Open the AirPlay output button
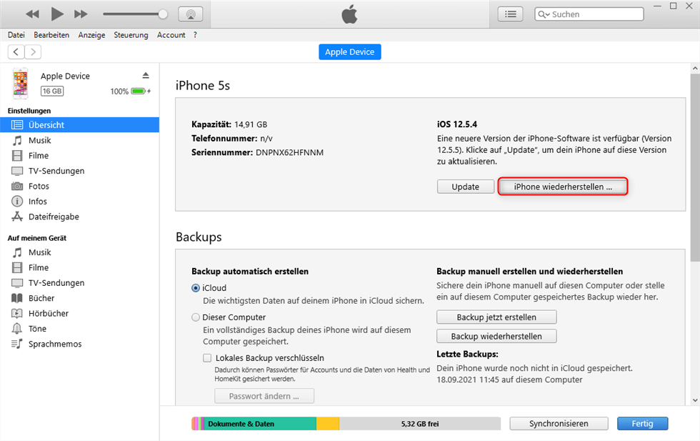 pos(191,14)
